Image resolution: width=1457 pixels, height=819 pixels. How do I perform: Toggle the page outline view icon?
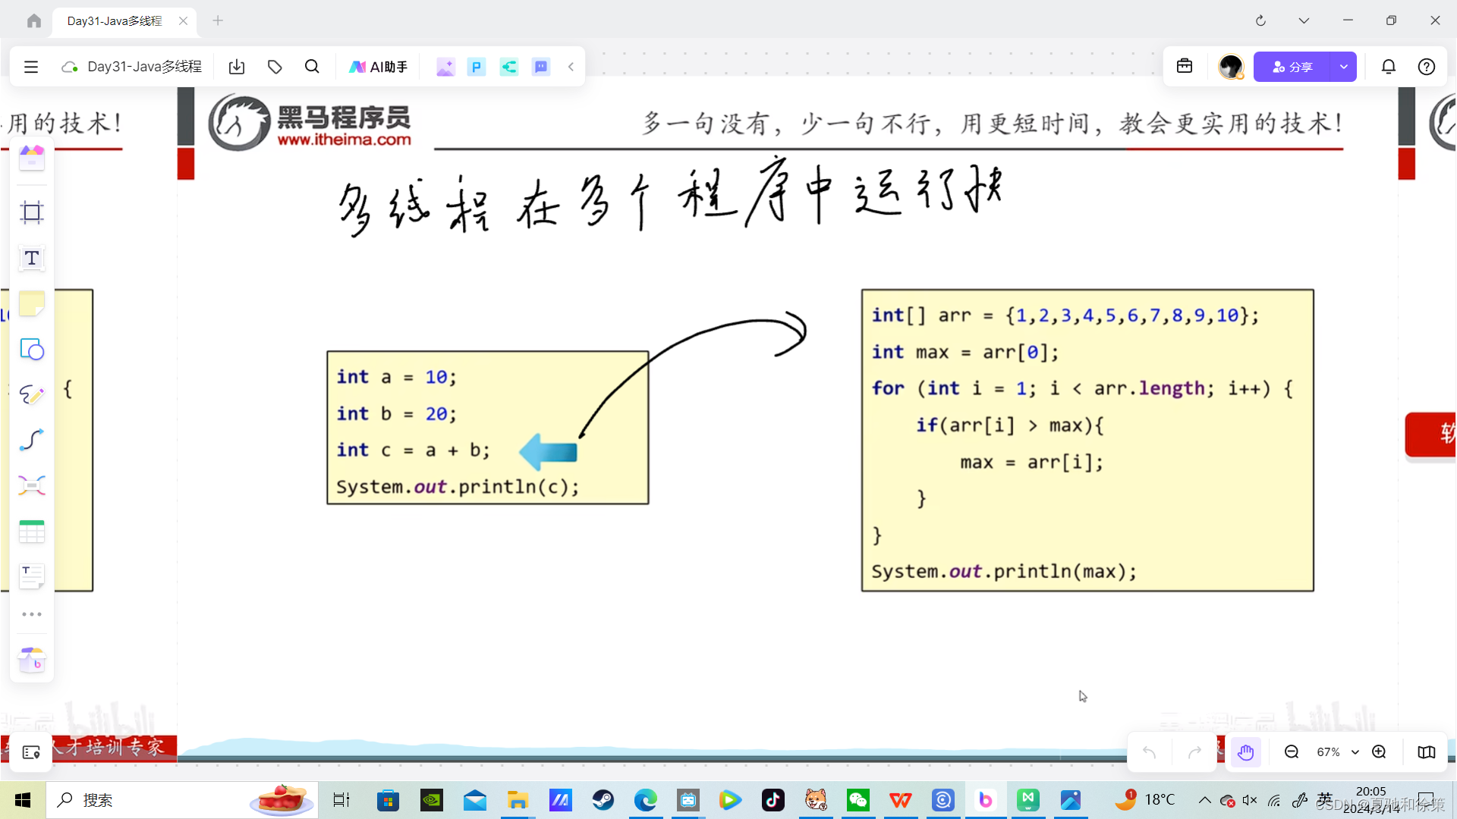point(1426,752)
